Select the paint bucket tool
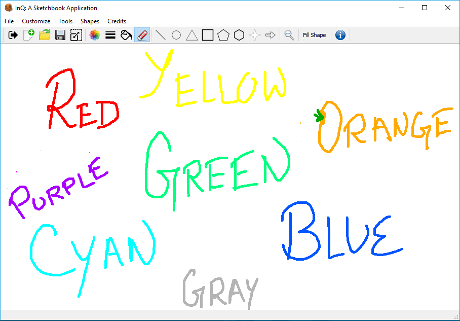Screen dimensions: 460x321 click(x=127, y=35)
